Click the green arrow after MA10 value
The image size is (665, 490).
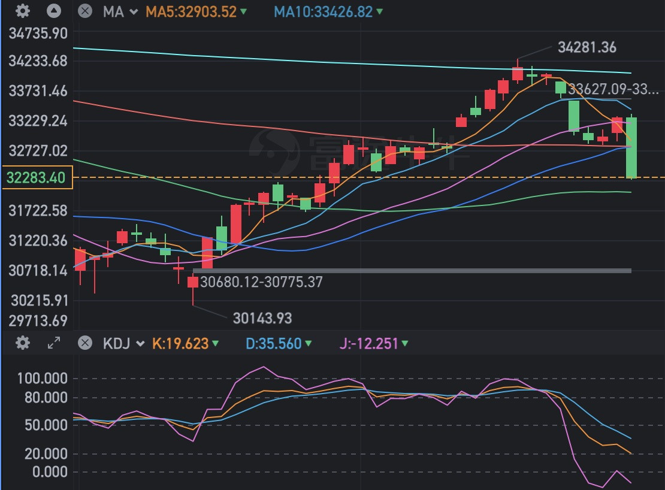click(380, 12)
